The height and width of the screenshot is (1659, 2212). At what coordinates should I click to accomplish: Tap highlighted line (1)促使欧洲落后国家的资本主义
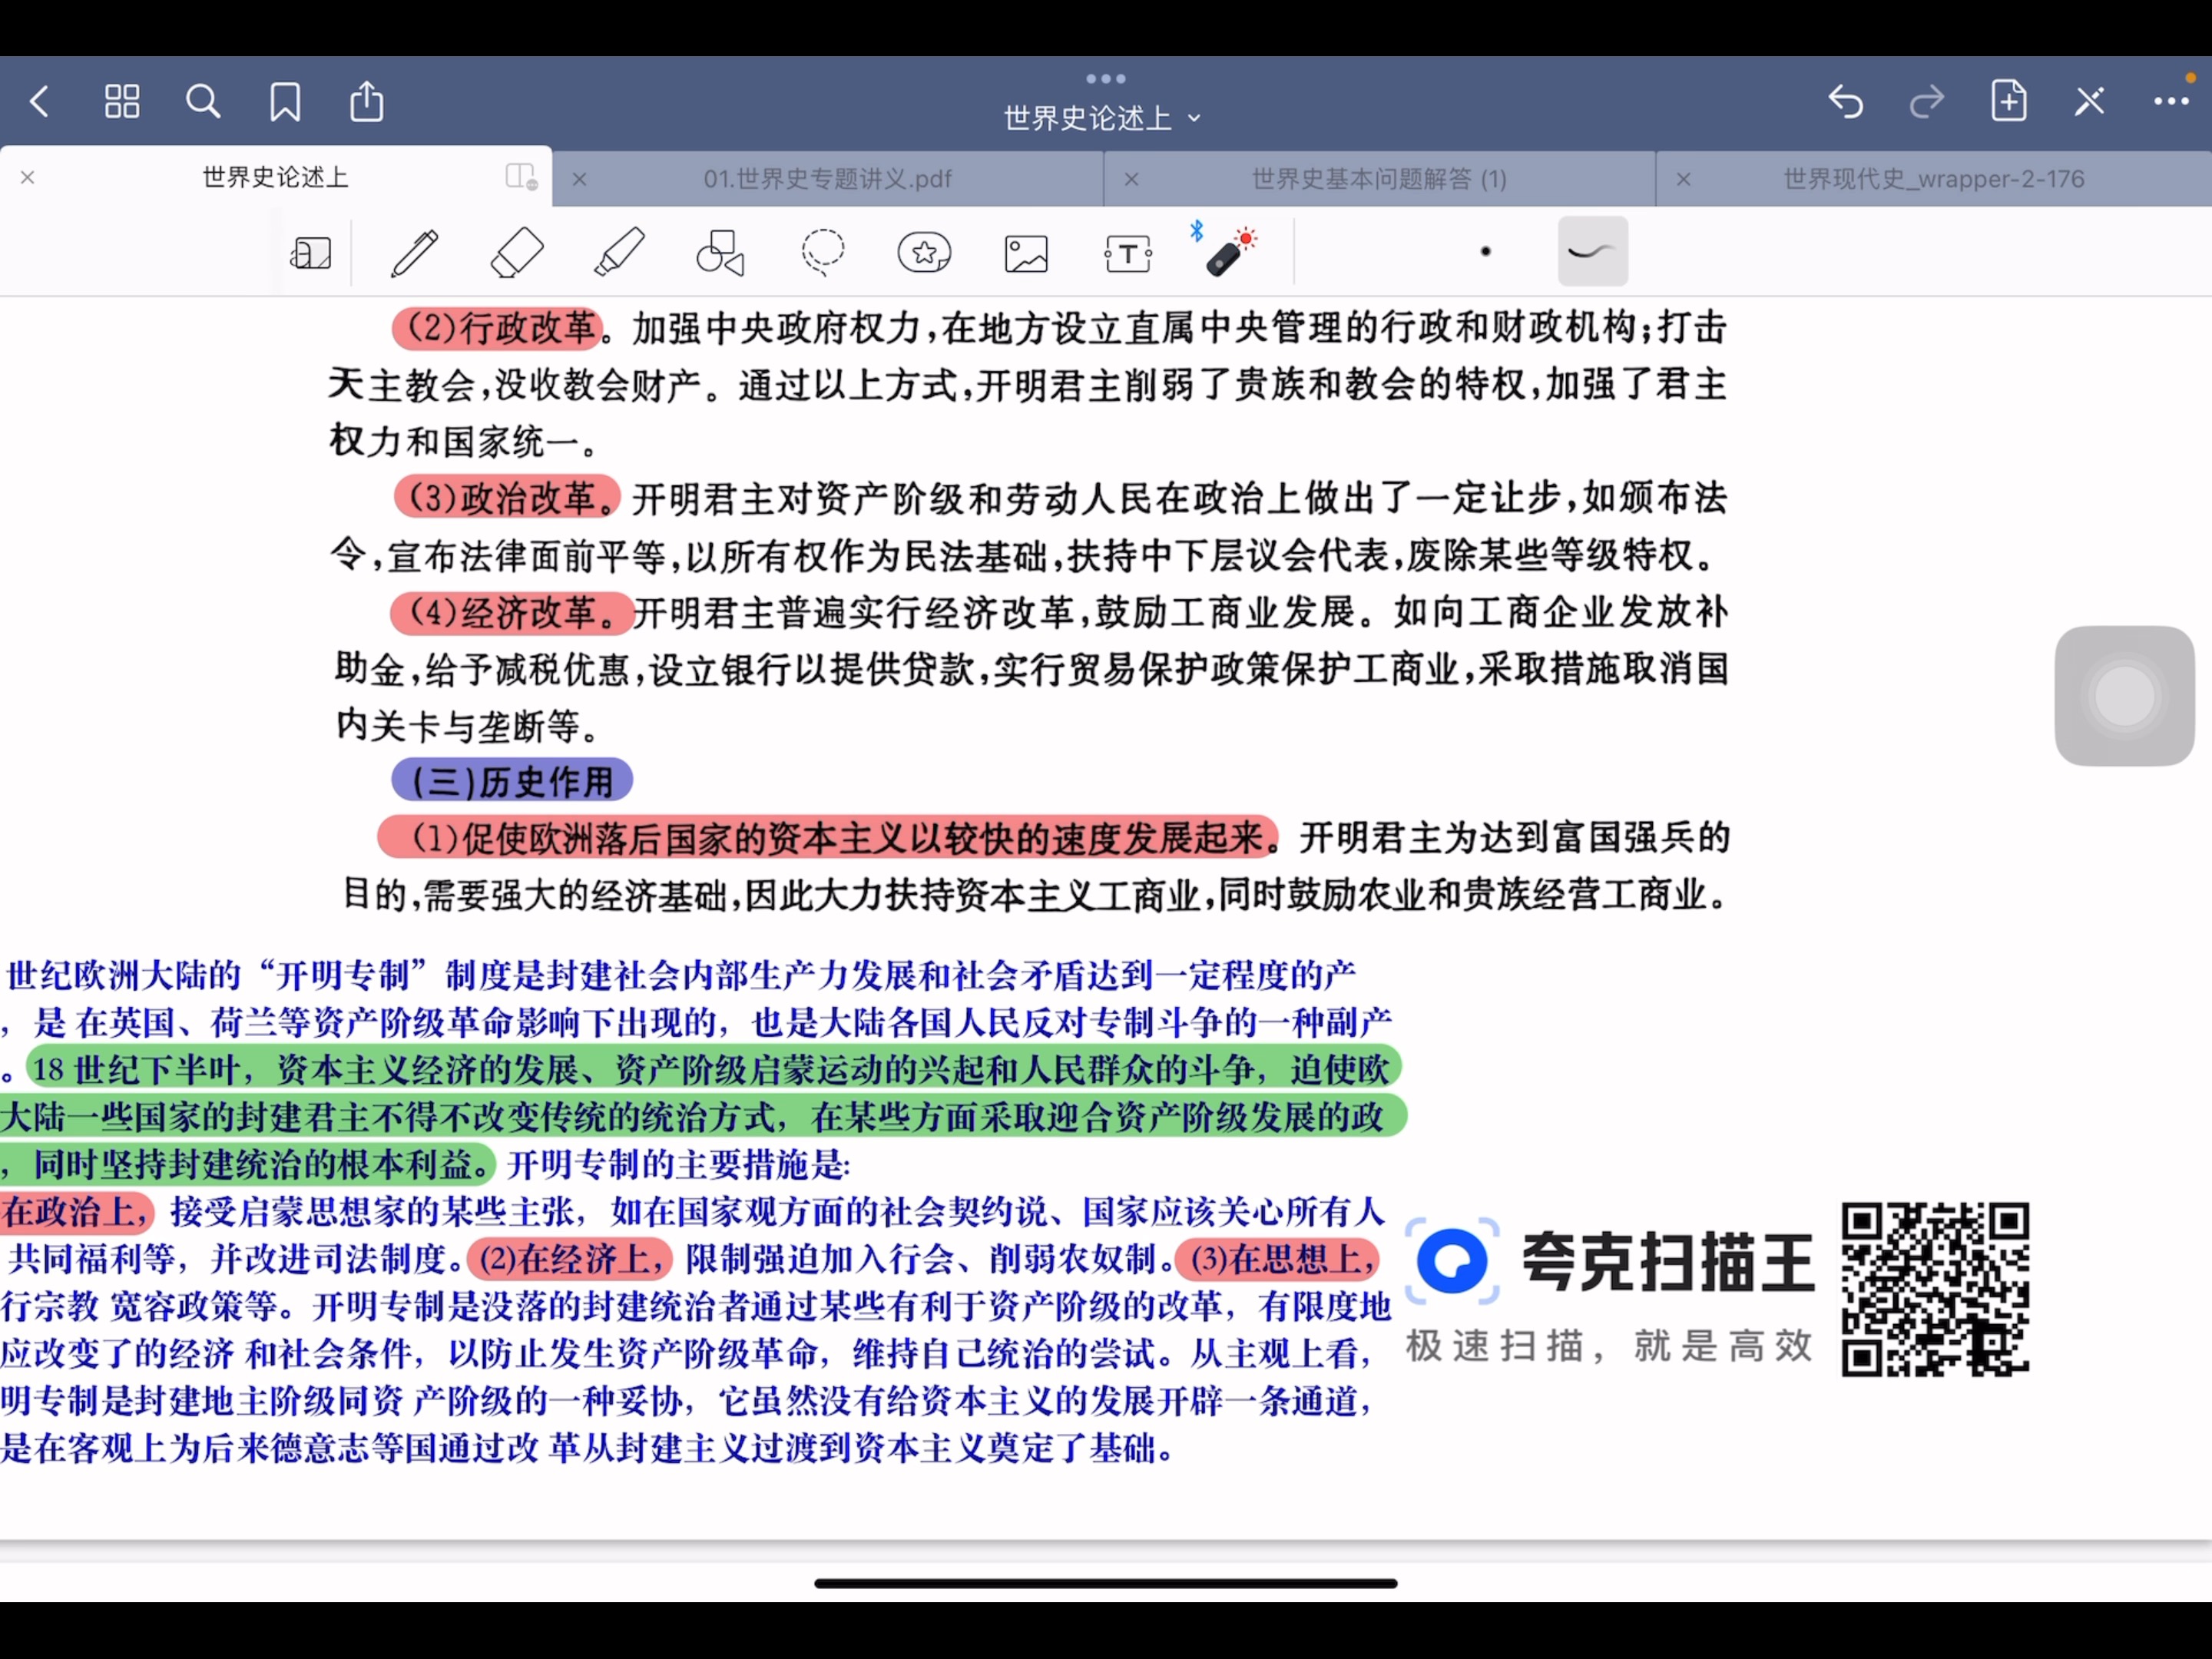coord(828,838)
